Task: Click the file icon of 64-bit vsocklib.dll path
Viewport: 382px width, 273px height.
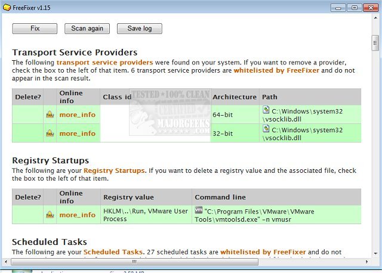Action: tap(266, 110)
